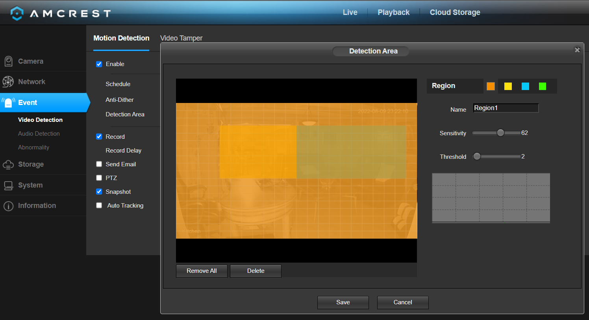The height and width of the screenshot is (320, 589).
Task: Select the blue region color swatch
Action: [x=525, y=86]
